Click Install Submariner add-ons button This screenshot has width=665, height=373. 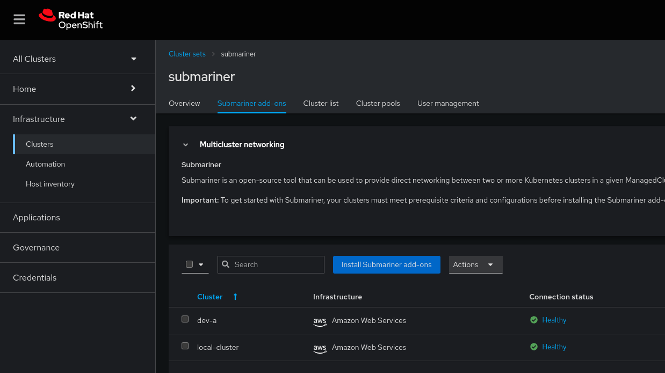[x=386, y=264]
